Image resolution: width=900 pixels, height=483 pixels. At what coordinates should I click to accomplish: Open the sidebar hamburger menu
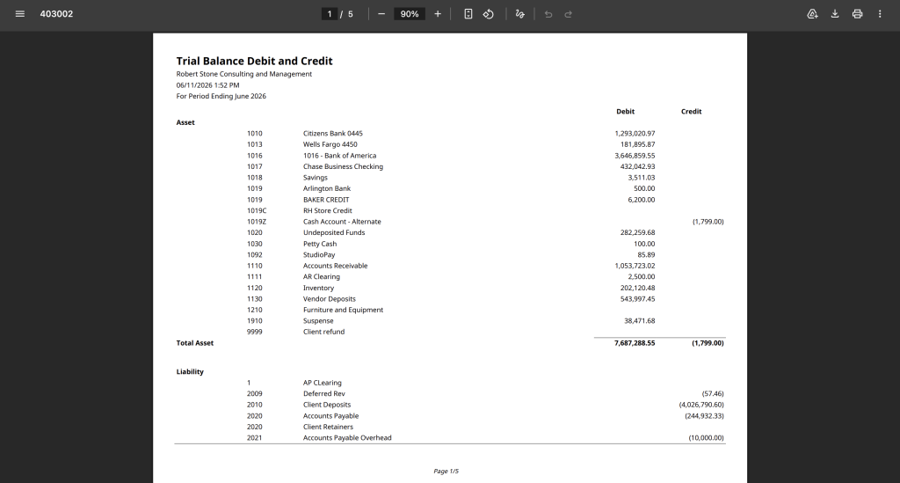pos(20,14)
